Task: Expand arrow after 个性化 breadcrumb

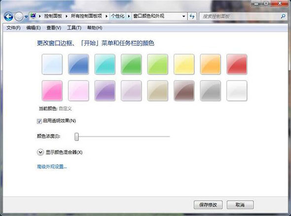Action: (x=129, y=16)
